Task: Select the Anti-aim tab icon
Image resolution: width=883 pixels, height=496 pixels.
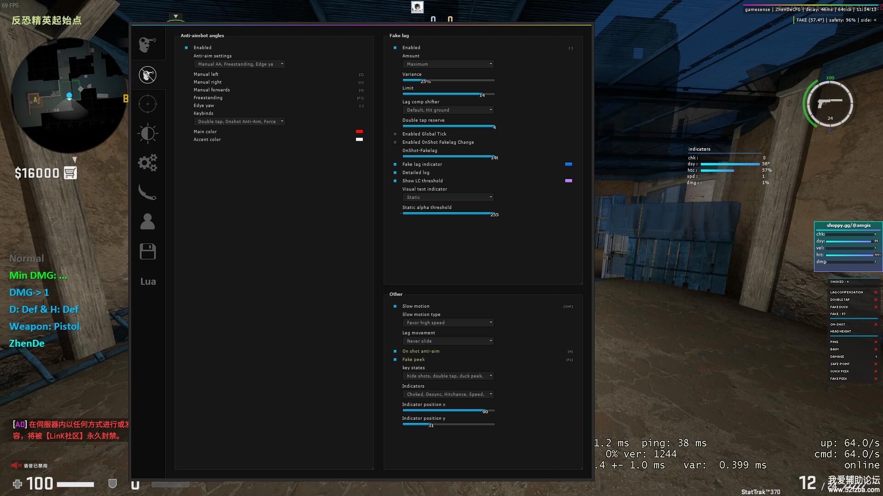Action: click(x=148, y=74)
